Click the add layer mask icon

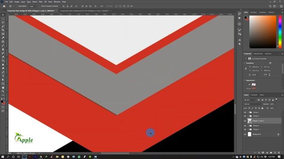[263, 153]
